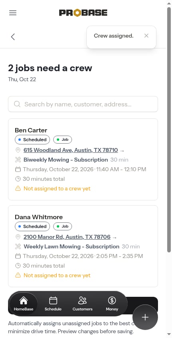This screenshot has width=172, height=338.
Task: Click map pin icon beside 2100 Manor Rd
Action: pyautogui.click(x=18, y=237)
